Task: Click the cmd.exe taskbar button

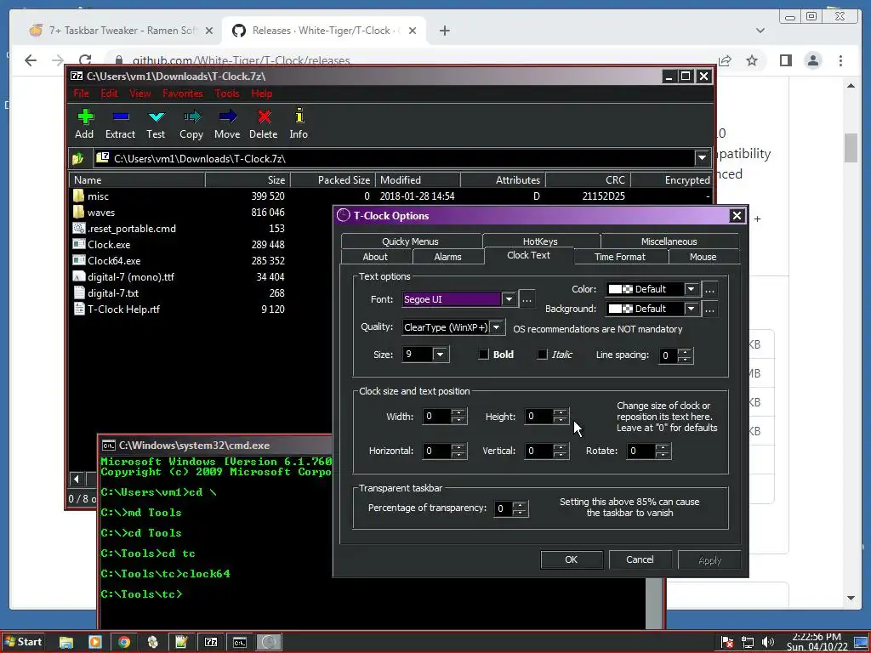Action: tap(239, 643)
